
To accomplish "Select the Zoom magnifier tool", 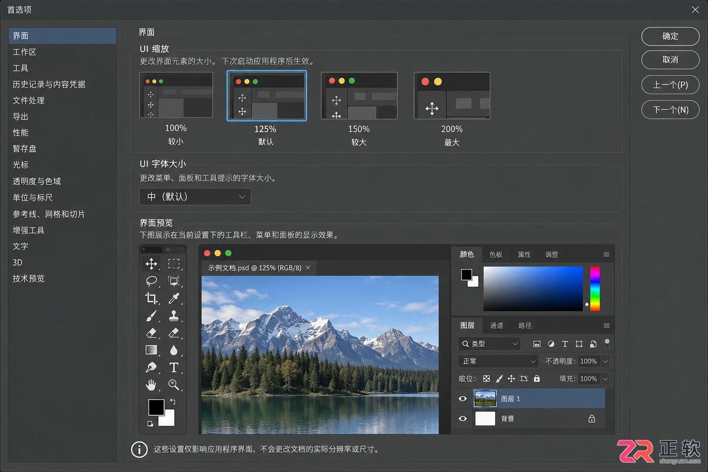I will click(174, 384).
